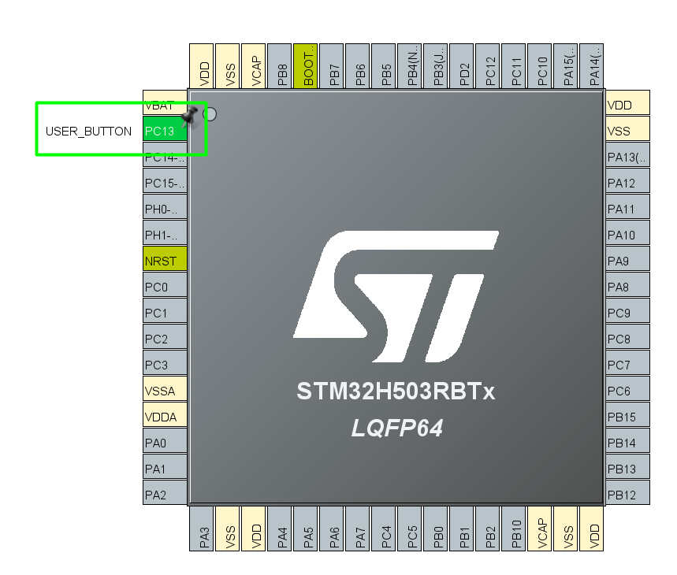Click the BOOT pin on top edge
This screenshot has height=575, width=677.
[307, 65]
